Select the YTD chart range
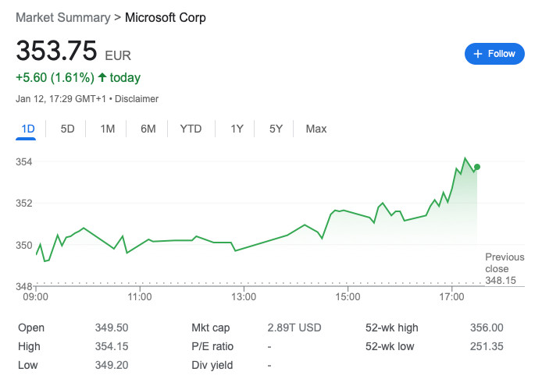The image size is (542, 379). click(x=191, y=129)
